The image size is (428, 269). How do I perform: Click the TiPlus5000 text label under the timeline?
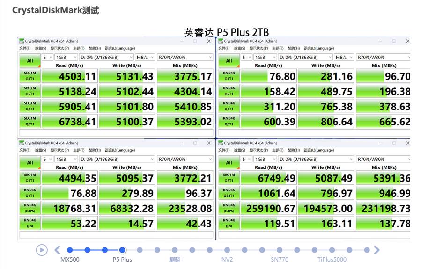(x=332, y=260)
